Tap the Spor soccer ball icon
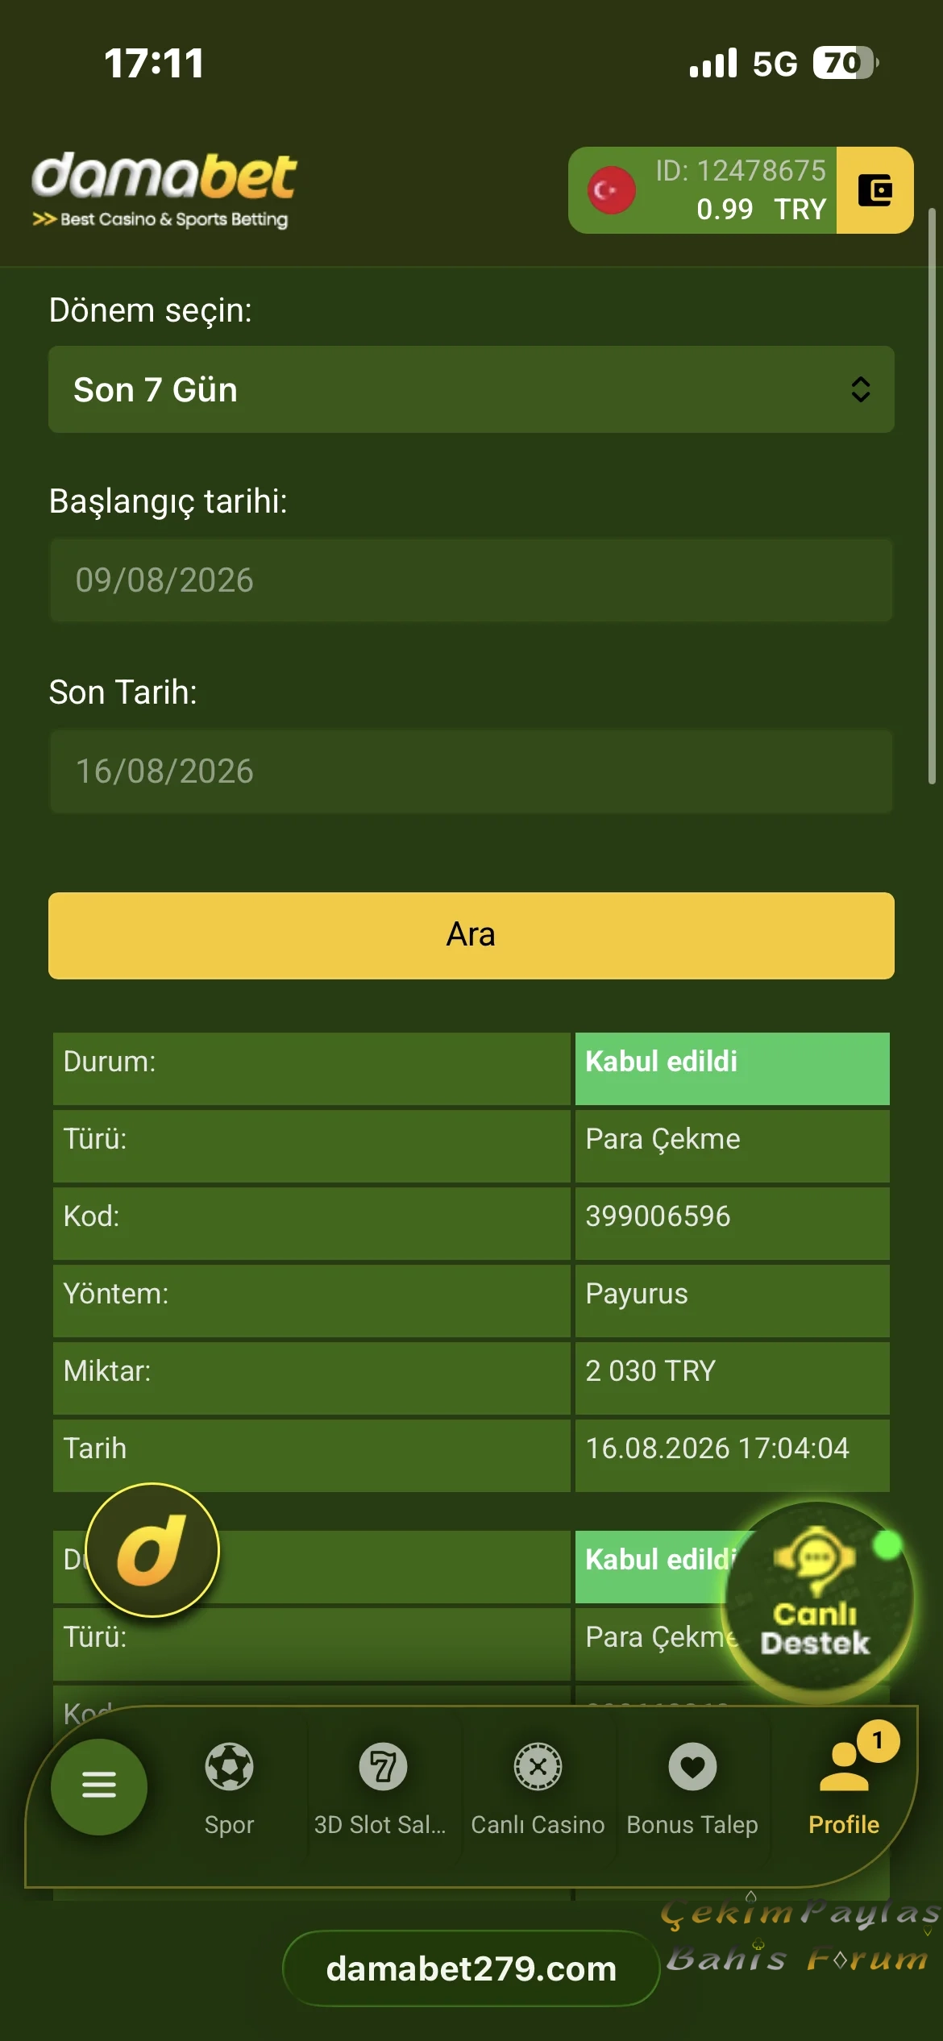Viewport: 943px width, 2041px height. point(229,1767)
